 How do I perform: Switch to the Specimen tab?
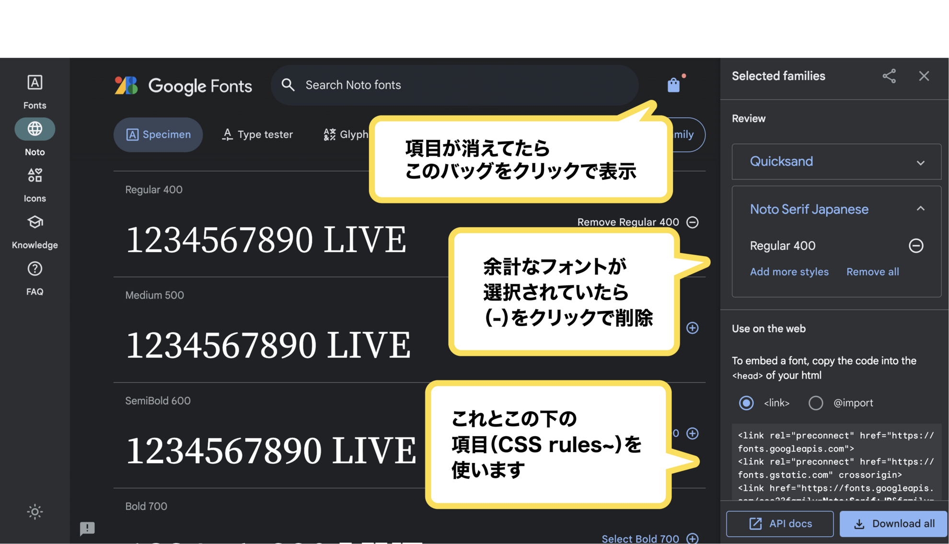[x=158, y=135]
